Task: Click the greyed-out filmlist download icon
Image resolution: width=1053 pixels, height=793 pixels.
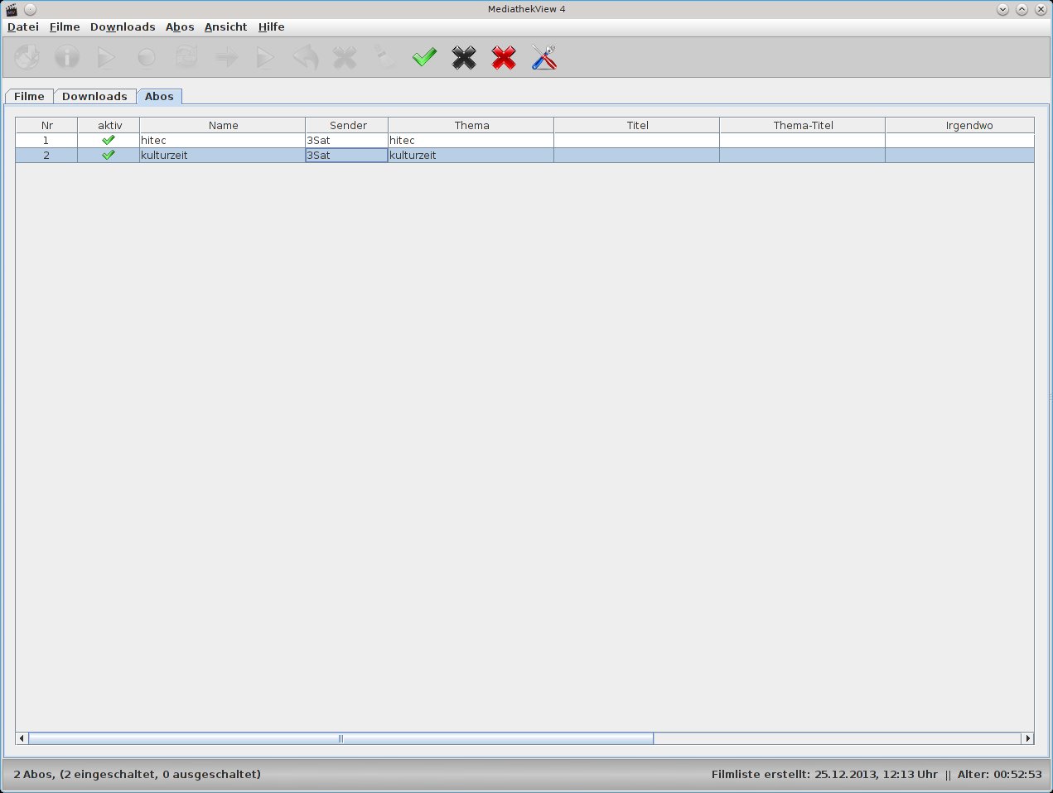Action: [x=27, y=57]
